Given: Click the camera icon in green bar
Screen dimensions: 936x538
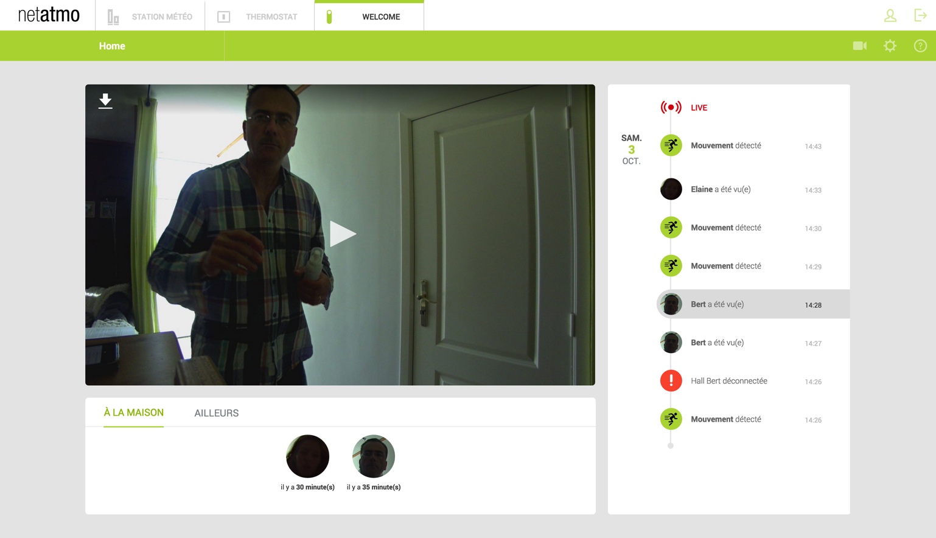Looking at the screenshot, I should tap(859, 46).
